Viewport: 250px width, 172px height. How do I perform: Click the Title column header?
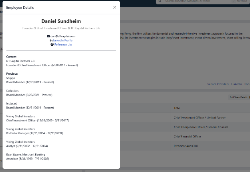pyautogui.click(x=177, y=108)
